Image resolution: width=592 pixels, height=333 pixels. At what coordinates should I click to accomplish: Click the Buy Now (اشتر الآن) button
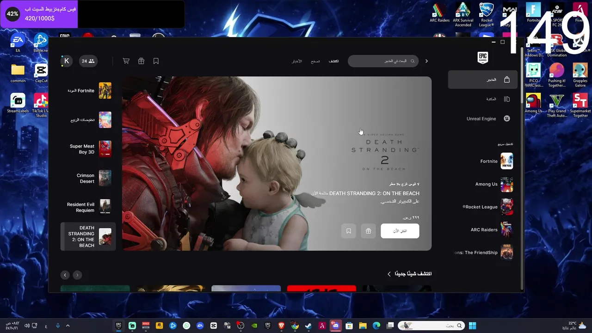(400, 231)
